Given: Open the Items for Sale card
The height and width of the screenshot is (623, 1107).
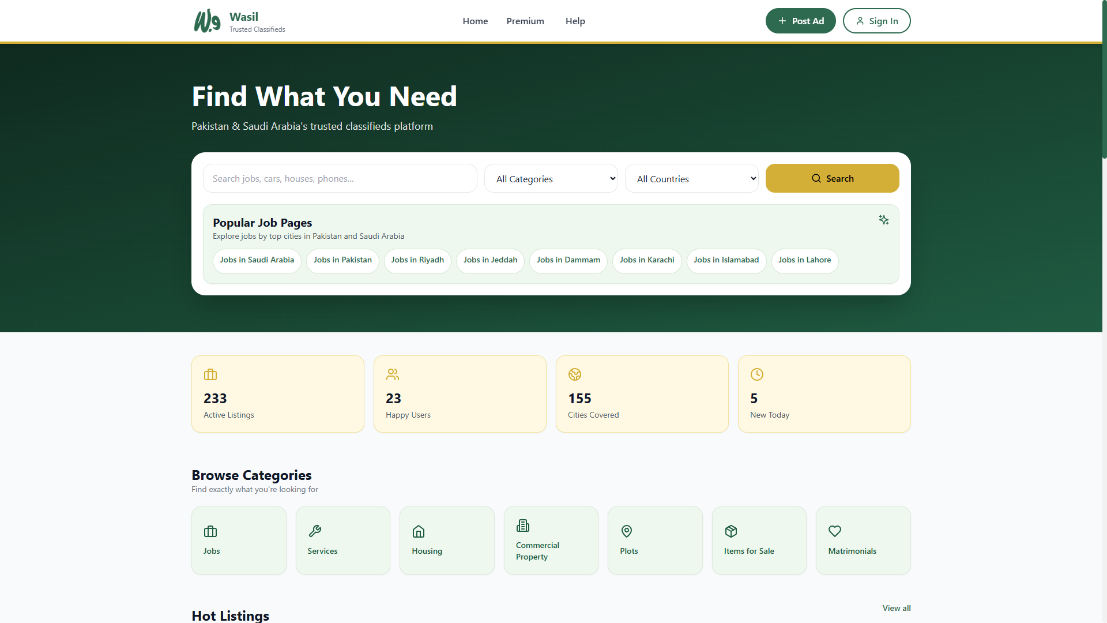Looking at the screenshot, I should (x=759, y=541).
